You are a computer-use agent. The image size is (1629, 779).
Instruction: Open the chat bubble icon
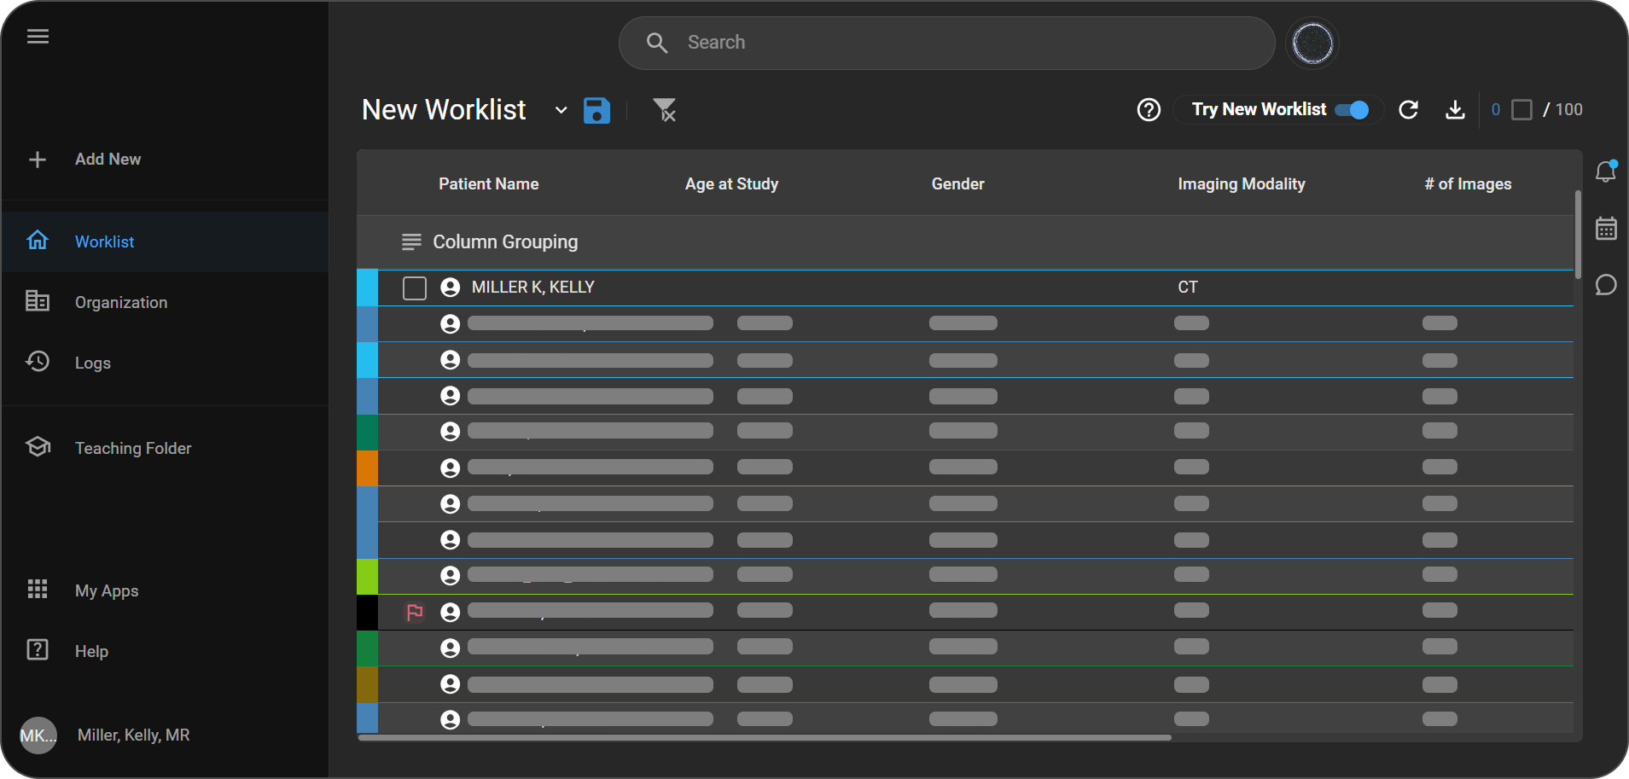1606,285
